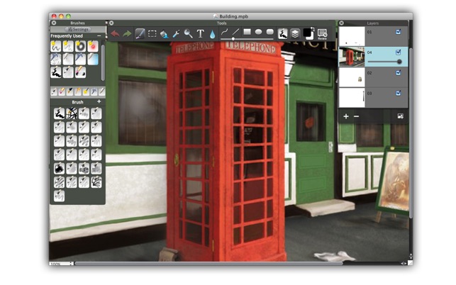Open the layers stack icon in Tools
Viewport: 456px width, 285px height.
coord(295,34)
